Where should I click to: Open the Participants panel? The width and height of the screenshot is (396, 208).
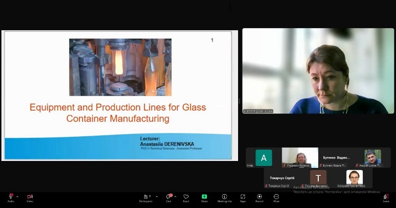coord(146,198)
